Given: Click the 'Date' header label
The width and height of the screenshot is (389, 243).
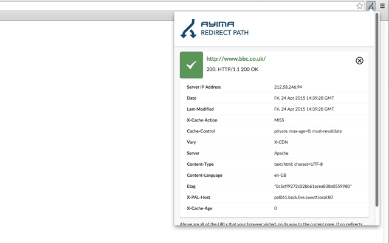Looking at the screenshot, I should tap(191, 98).
